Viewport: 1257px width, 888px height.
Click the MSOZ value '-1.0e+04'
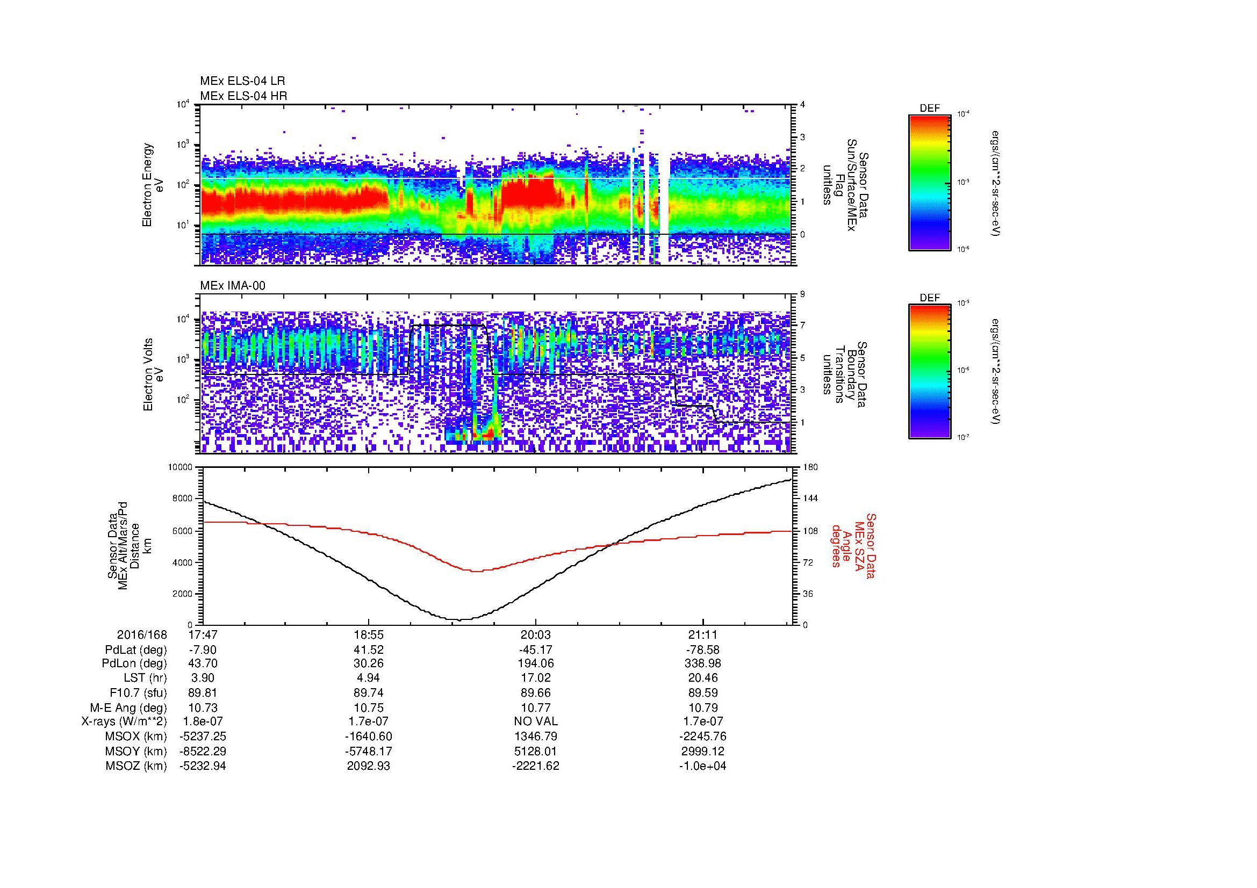pos(702,766)
